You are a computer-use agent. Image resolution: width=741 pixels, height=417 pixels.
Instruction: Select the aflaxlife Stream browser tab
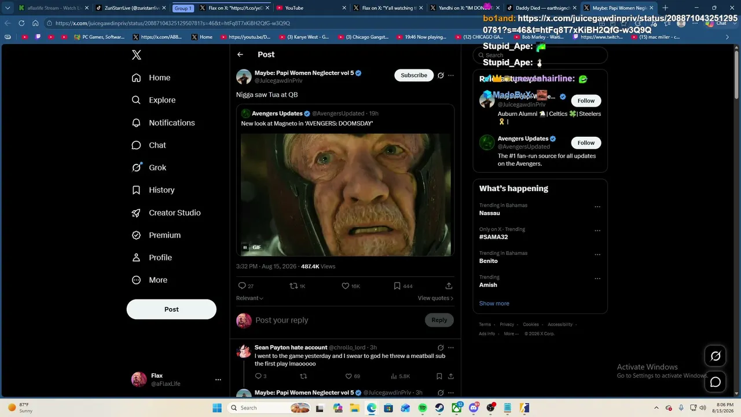click(53, 8)
